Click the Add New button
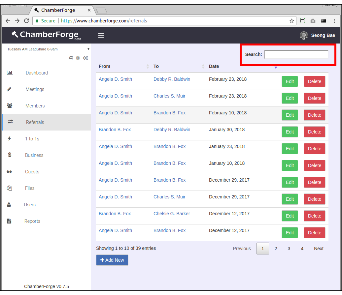 click(112, 260)
